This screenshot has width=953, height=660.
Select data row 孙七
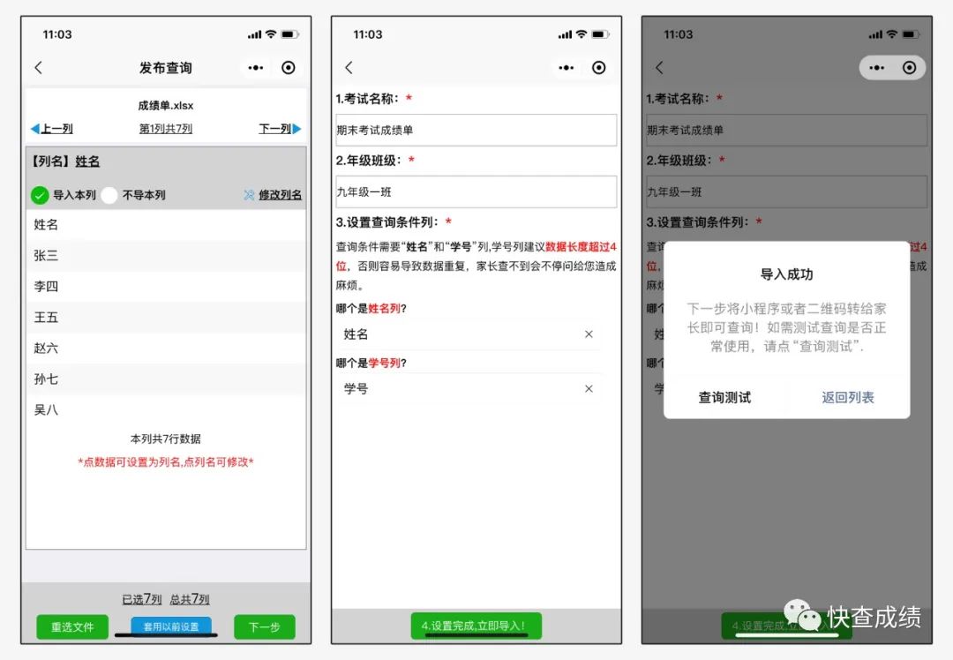[x=166, y=379]
